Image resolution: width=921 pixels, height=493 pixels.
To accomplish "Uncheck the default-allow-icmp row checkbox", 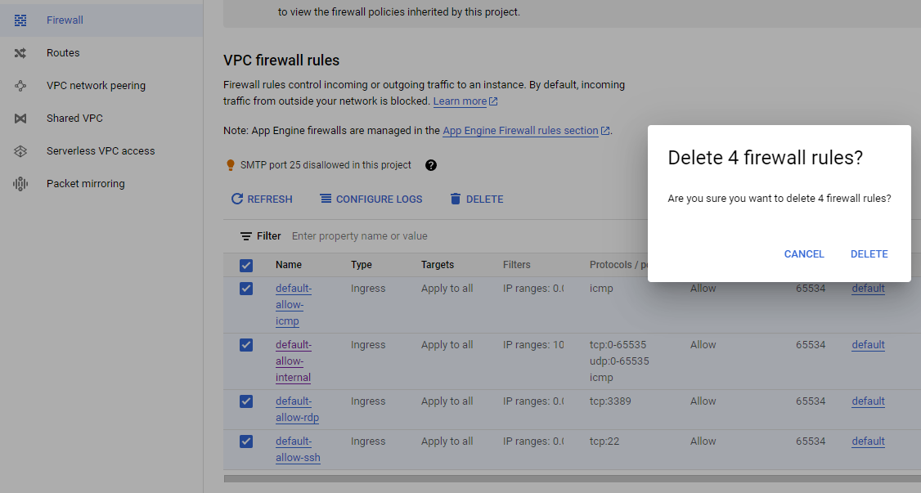I will (246, 288).
